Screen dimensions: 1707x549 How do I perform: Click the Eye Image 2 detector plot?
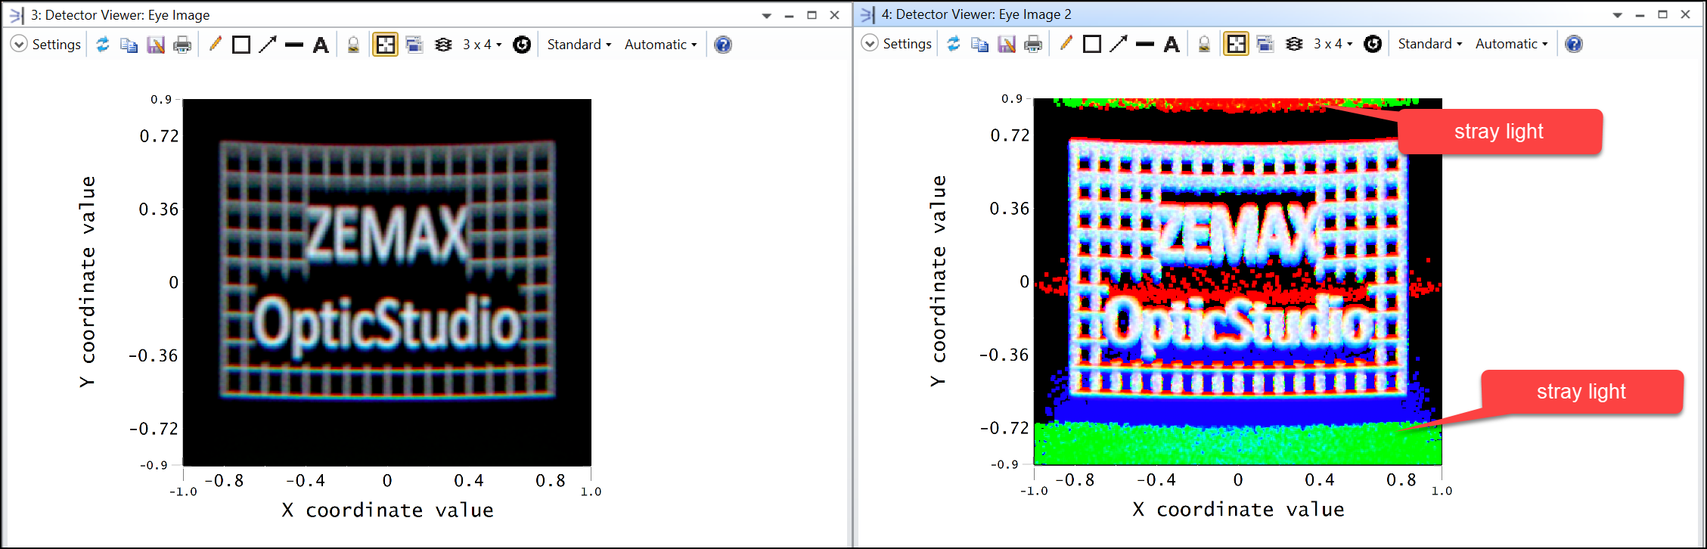[x=1238, y=281]
